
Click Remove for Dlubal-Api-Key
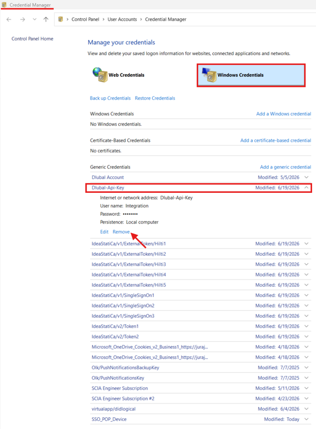121,232
